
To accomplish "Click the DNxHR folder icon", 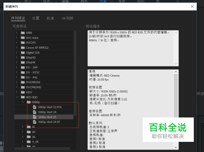I will tap(23, 63).
